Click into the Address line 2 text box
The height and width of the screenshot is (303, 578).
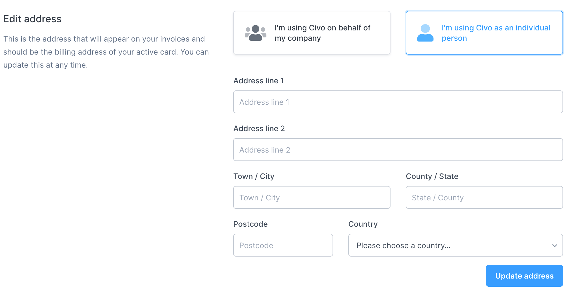398,150
